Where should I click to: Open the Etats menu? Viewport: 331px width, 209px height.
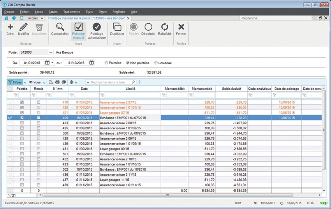click(90, 12)
